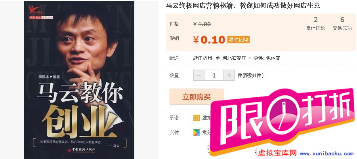Click the orange 010 101 virtual goods icon
The height and width of the screenshot is (159, 357).
(x=197, y=118)
